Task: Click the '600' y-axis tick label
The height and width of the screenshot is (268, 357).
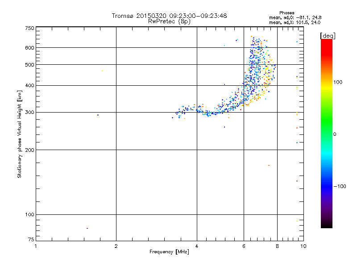Action: point(29,48)
